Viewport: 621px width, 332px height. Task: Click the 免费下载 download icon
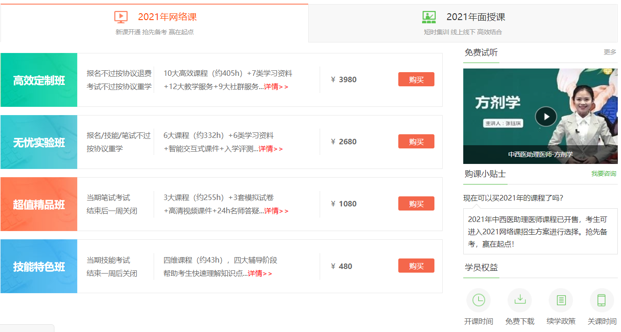(x=519, y=300)
